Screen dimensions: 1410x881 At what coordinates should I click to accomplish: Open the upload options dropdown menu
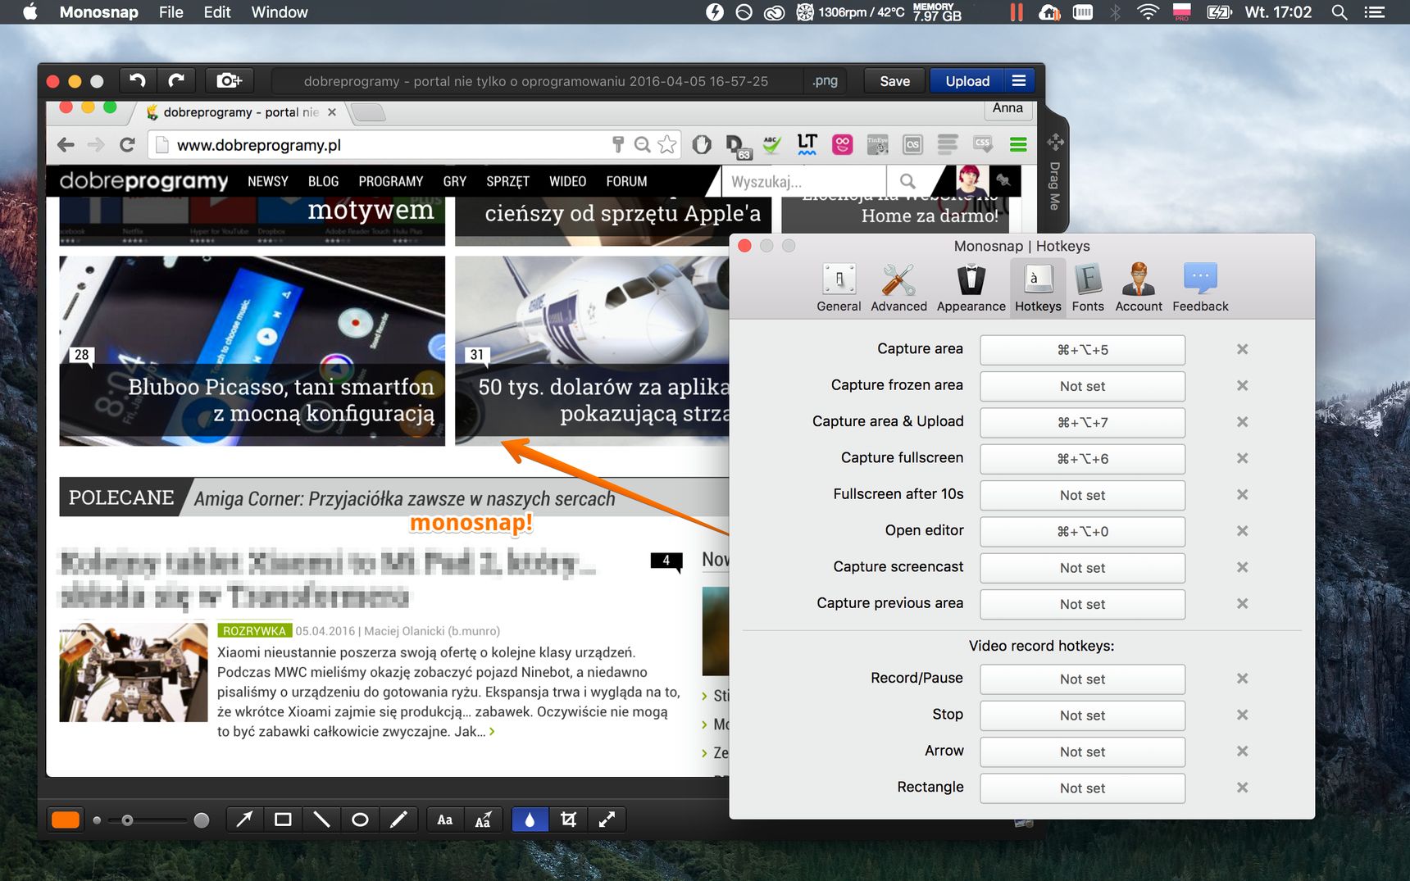pyautogui.click(x=1019, y=80)
